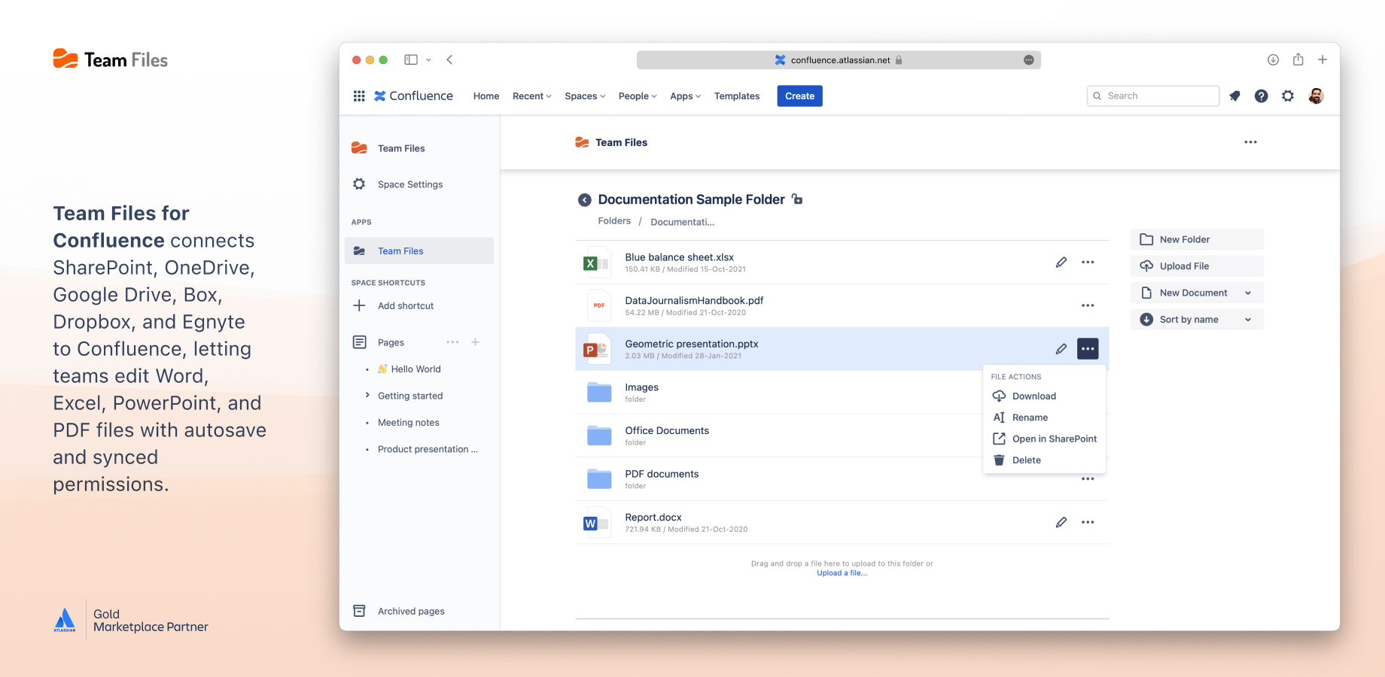Open the notifications icon in Confluence header

[1234, 96]
